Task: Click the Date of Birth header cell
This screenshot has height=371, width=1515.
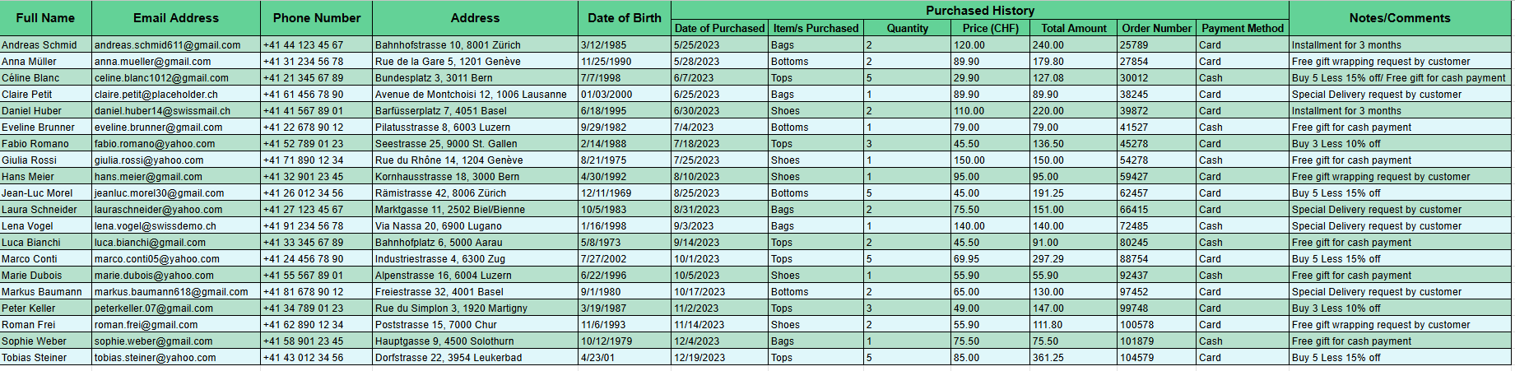Action: (624, 18)
